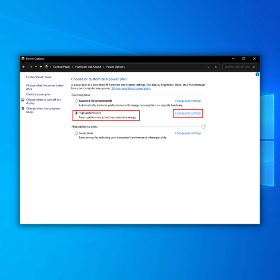
Task: Click the search magnifier icon
Action: click(x=254, y=67)
